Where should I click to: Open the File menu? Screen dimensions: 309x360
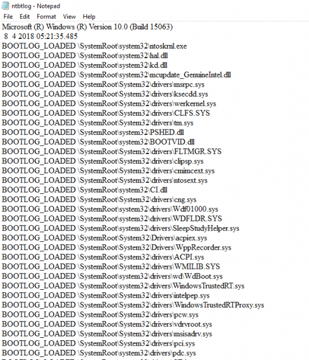[8, 17]
